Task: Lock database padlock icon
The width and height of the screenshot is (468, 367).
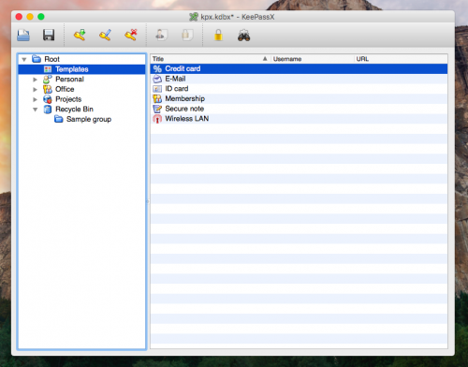Action: coord(218,35)
